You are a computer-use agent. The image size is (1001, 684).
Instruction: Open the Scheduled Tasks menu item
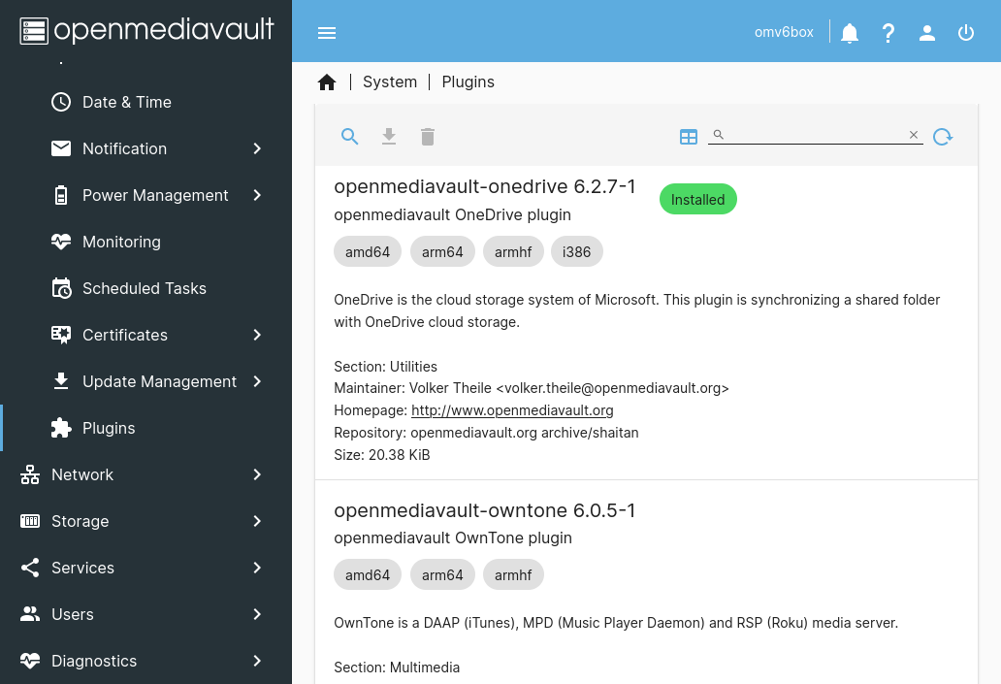click(x=145, y=289)
